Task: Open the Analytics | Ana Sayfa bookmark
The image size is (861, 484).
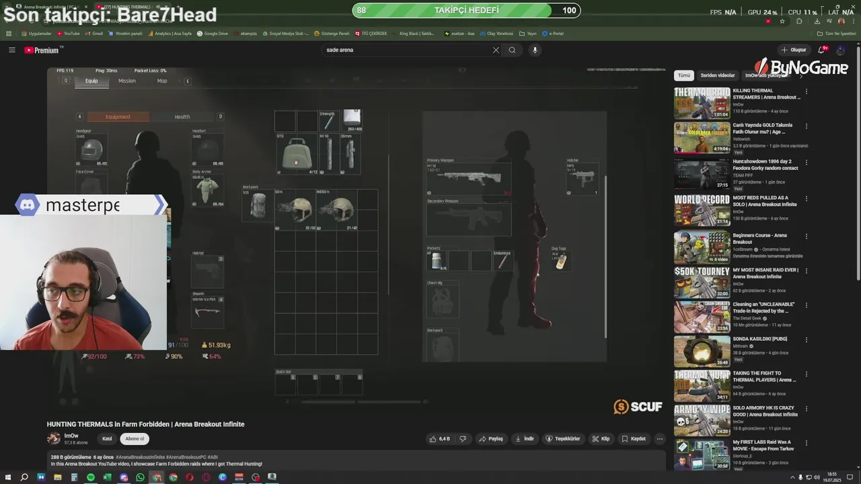Action: (x=170, y=33)
